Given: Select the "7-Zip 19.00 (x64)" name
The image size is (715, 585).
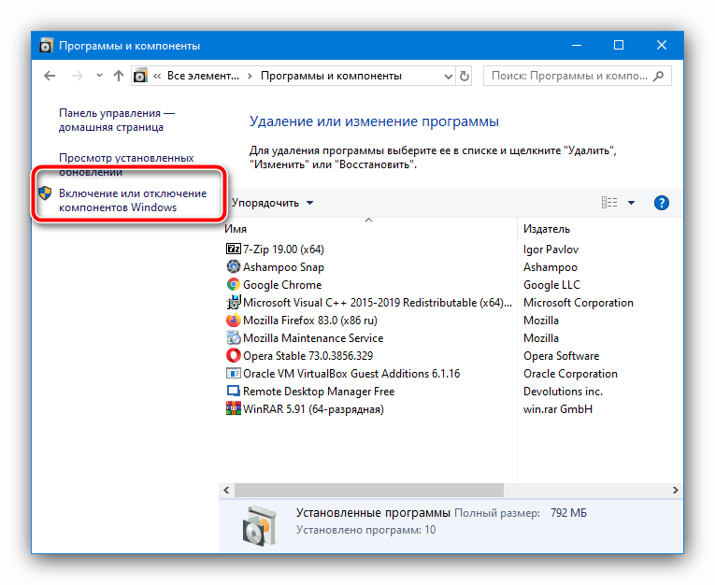Looking at the screenshot, I should click(283, 250).
